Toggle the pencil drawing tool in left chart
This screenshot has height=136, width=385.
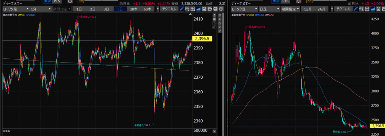[x=182, y=9]
